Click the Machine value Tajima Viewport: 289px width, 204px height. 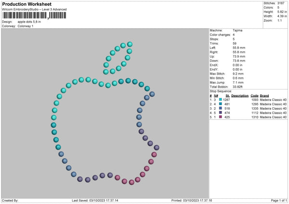tap(237, 30)
